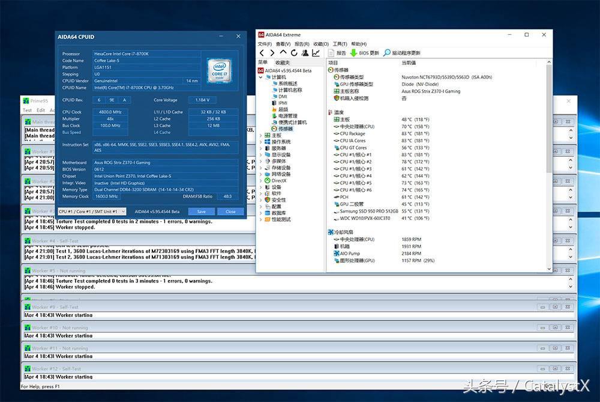Select the IPMI tree item
600x402 pixels.
[x=280, y=103]
